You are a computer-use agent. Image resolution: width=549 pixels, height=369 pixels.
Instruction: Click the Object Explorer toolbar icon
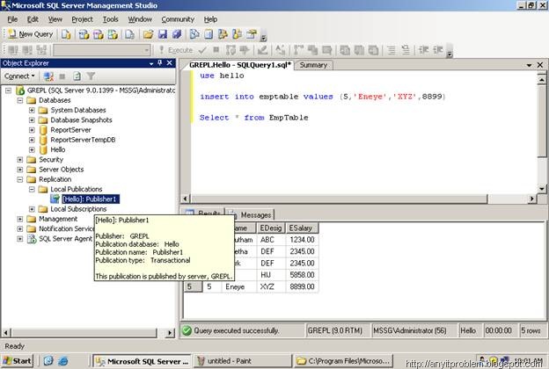[x=223, y=34]
